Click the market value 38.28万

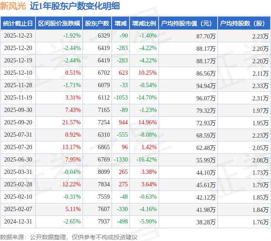[x=206, y=222]
